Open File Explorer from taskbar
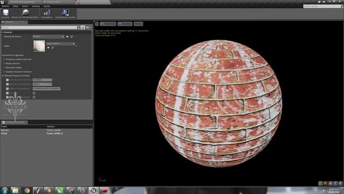The width and height of the screenshot is (344, 194). click(x=16, y=190)
